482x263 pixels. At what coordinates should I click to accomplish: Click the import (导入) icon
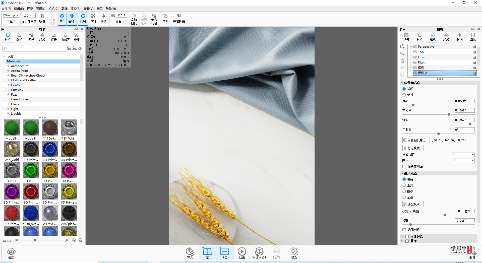point(190,253)
